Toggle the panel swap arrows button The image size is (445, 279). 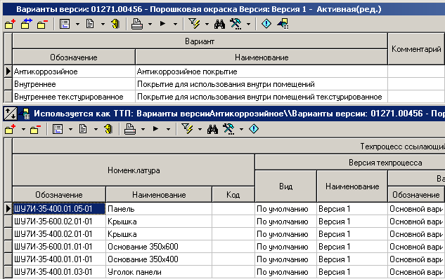pos(11,114)
